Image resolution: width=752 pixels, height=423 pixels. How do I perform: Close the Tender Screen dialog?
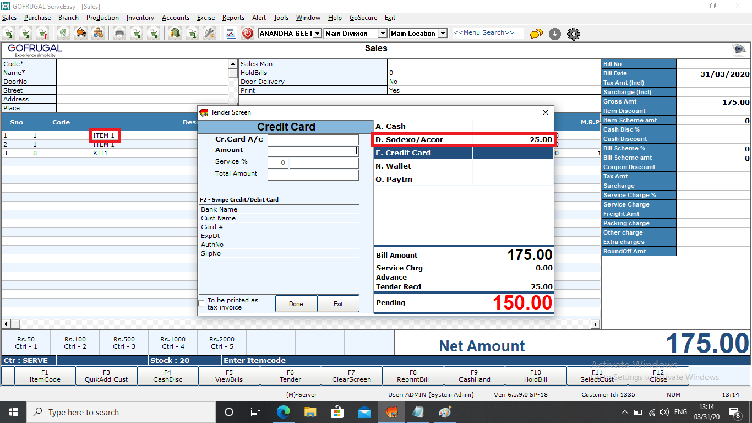[x=546, y=112]
